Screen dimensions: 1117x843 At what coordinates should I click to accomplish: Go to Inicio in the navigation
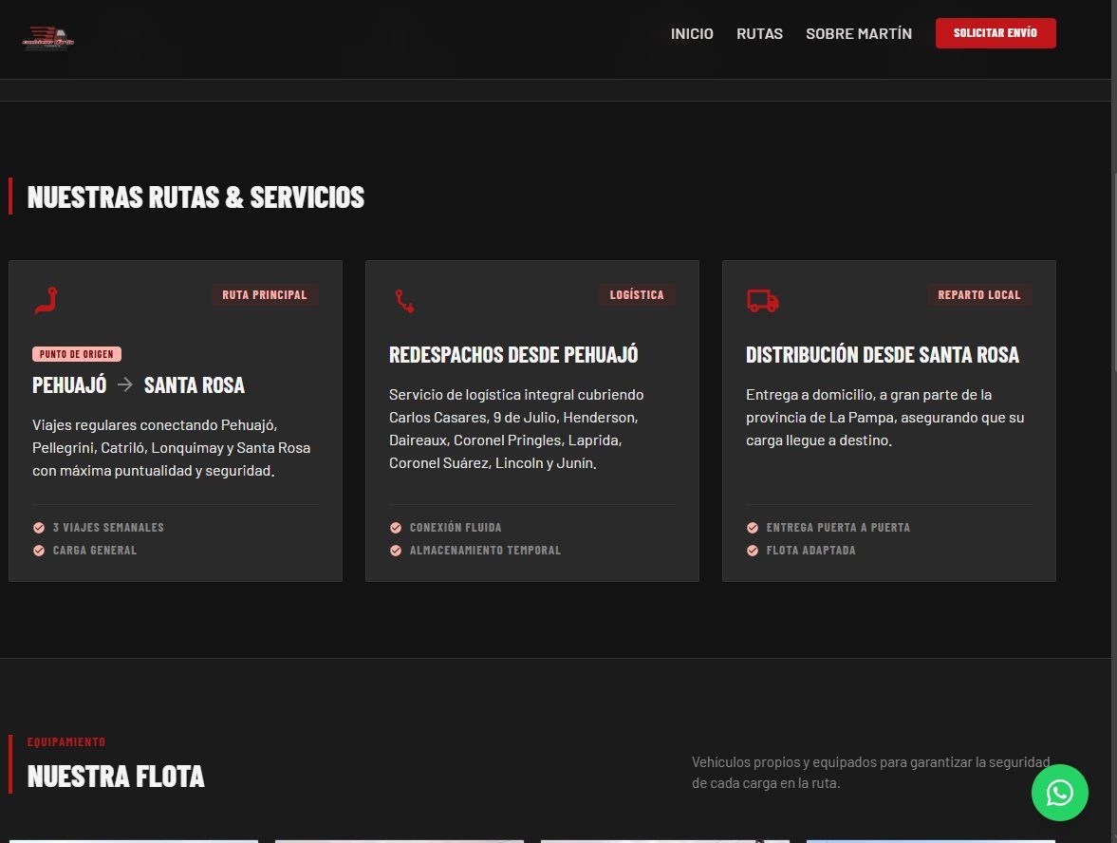(692, 33)
